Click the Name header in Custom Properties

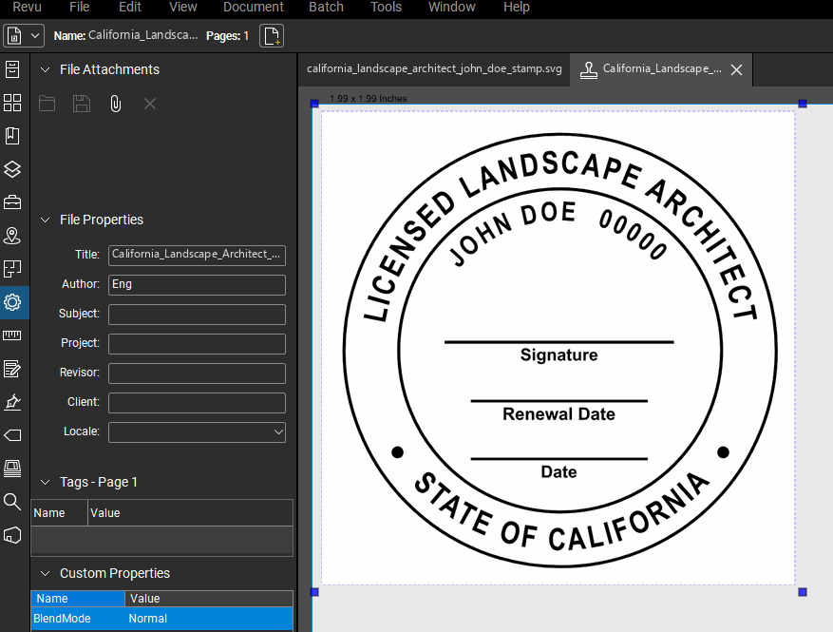[78, 599]
